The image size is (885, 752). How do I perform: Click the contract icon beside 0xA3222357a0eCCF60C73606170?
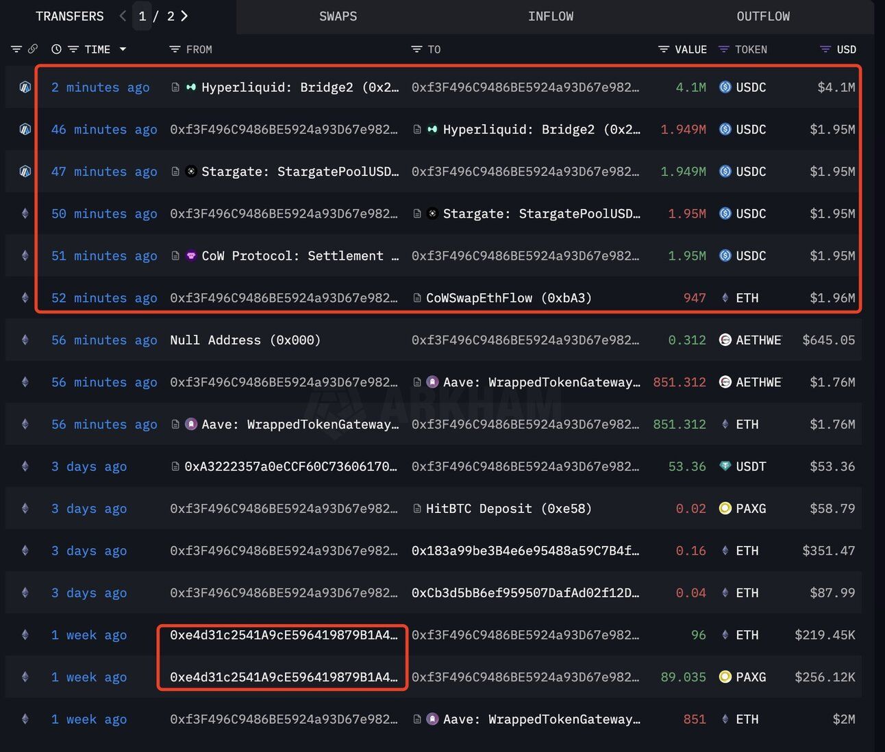(x=175, y=466)
